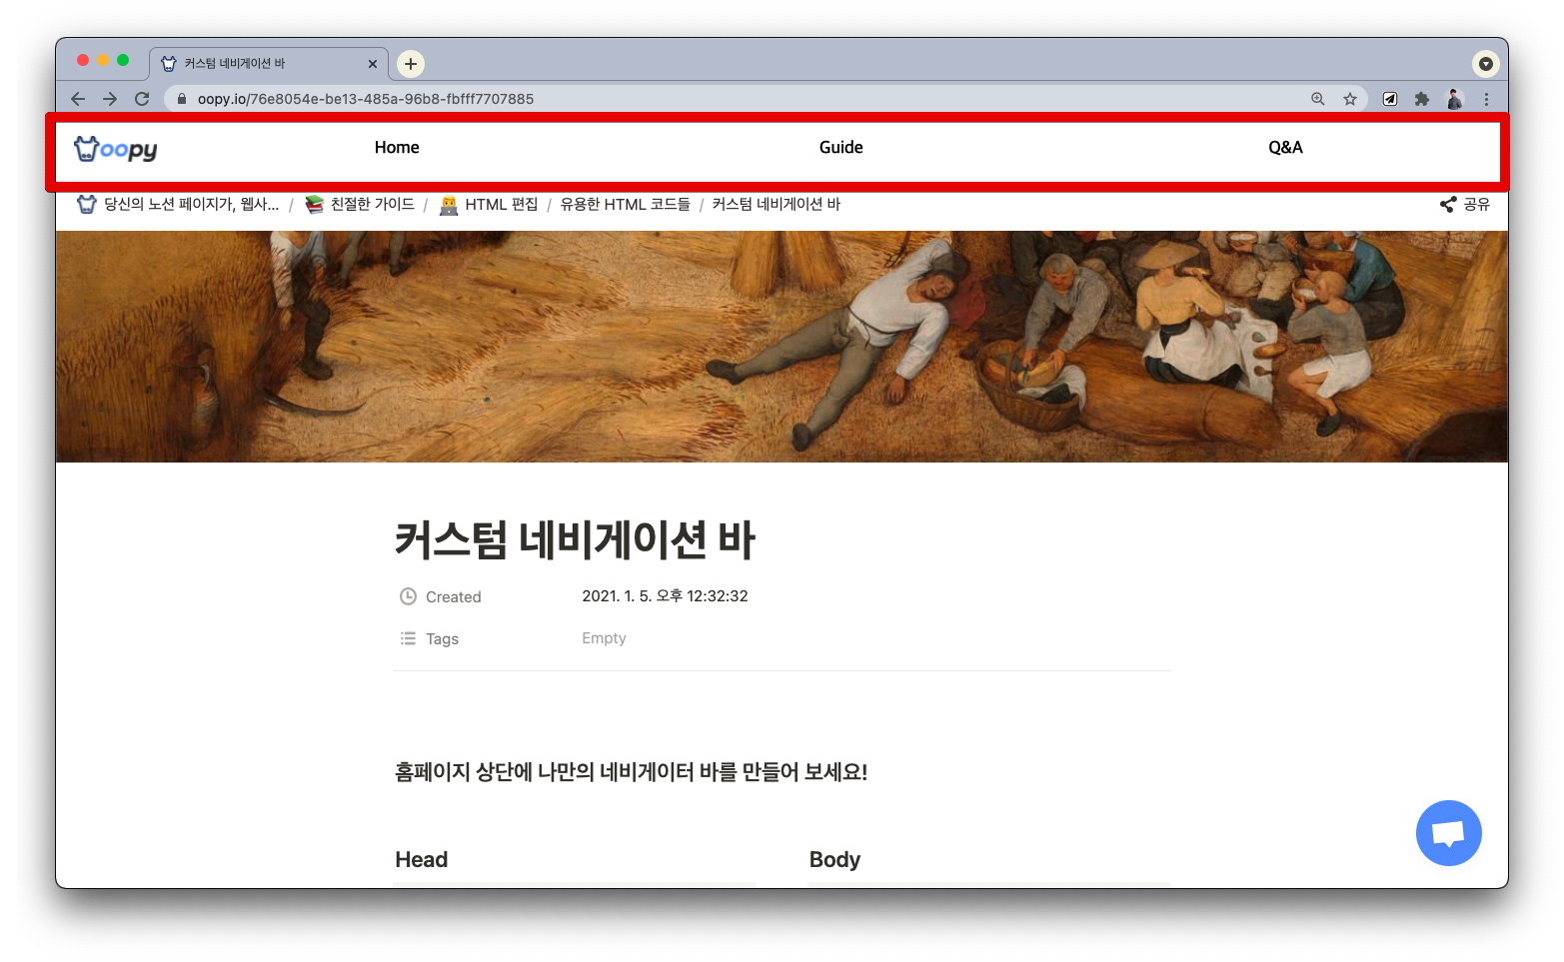Click the 공유 share button
Screen dimensions: 1564x962
point(1465,204)
